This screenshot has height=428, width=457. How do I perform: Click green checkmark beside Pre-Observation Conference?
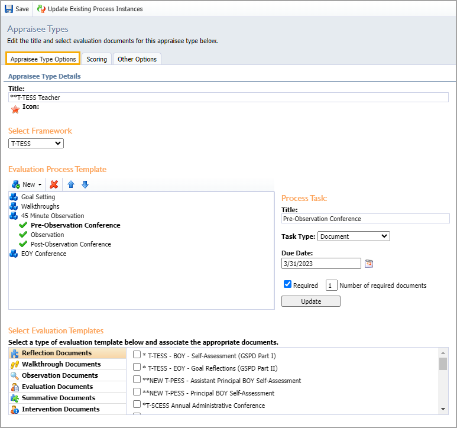coord(23,225)
